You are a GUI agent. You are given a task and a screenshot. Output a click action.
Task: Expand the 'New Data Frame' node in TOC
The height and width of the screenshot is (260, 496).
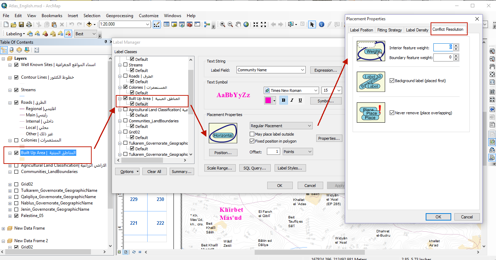point(3,228)
